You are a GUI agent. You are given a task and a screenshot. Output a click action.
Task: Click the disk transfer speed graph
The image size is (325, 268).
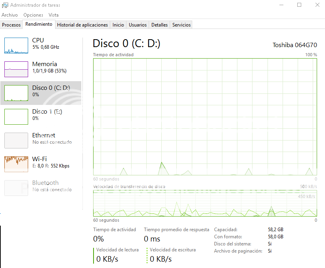pyautogui.click(x=205, y=203)
